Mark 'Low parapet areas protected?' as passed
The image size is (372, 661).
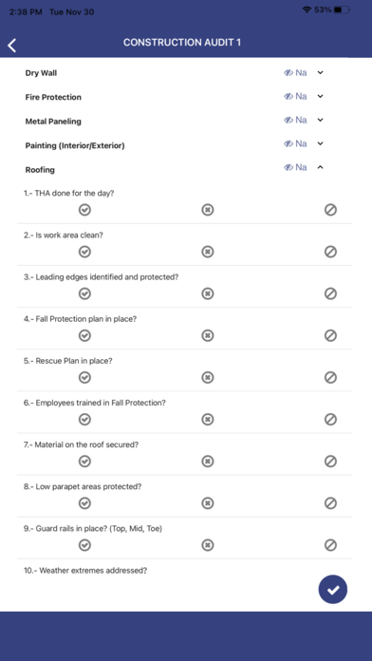point(85,503)
